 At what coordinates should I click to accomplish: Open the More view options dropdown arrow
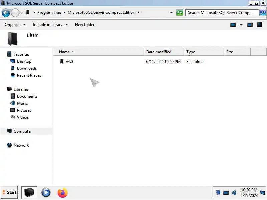(241, 25)
